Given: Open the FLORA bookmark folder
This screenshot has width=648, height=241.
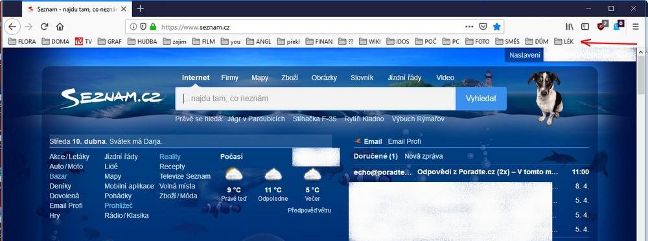Looking at the screenshot, I should (22, 41).
